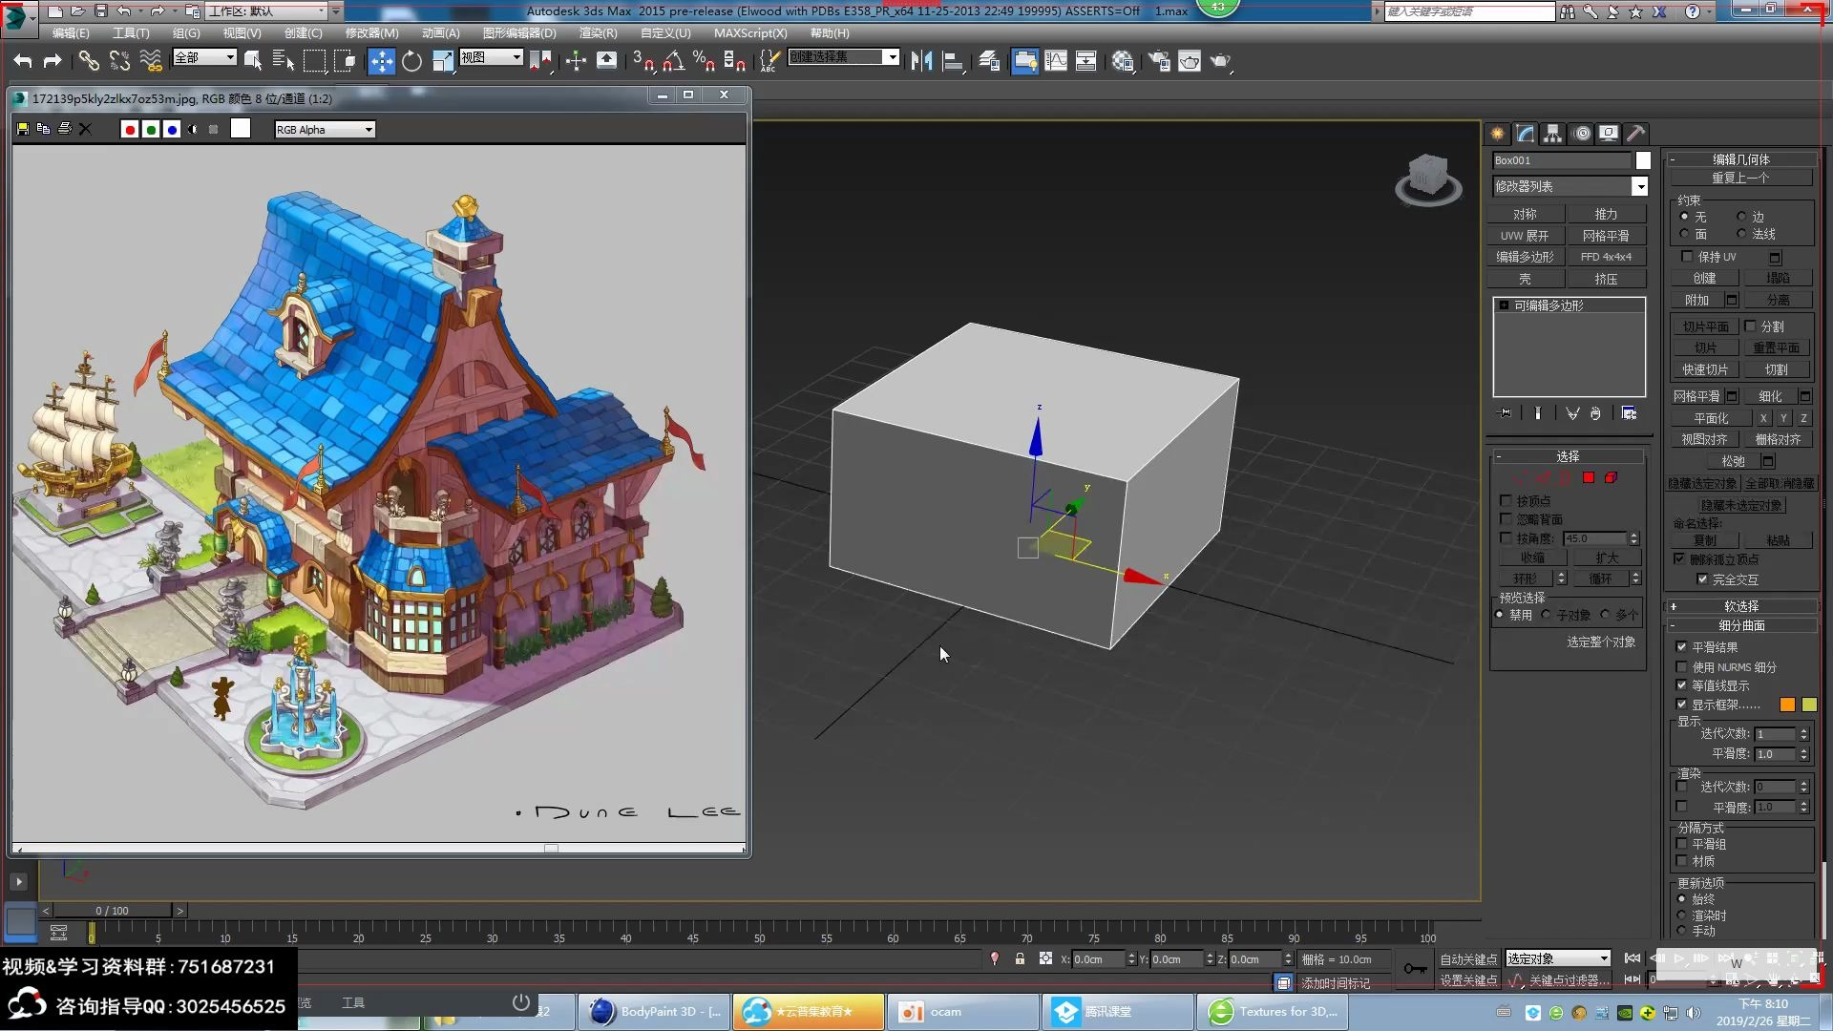1833x1031 pixels.
Task: Check the 按顶点 selection option
Action: tap(1506, 499)
